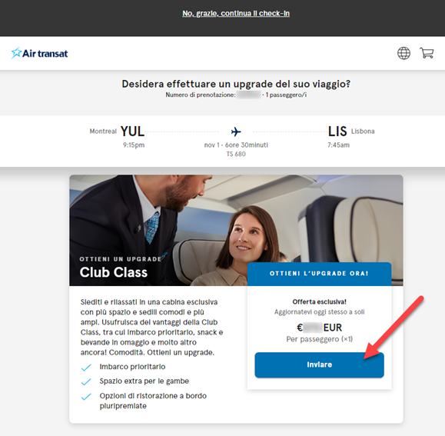Click the checkmark beside Spazio extra per le gambe
The image size is (445, 436).
[x=86, y=381]
